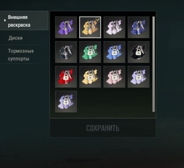Toggle the yellow checkmark on the selected paint
Image resolution: width=184 pixels, height=168 pixels.
tap(98, 20)
